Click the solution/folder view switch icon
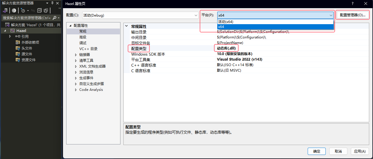This screenshot has width=373, height=159. coord(5,10)
